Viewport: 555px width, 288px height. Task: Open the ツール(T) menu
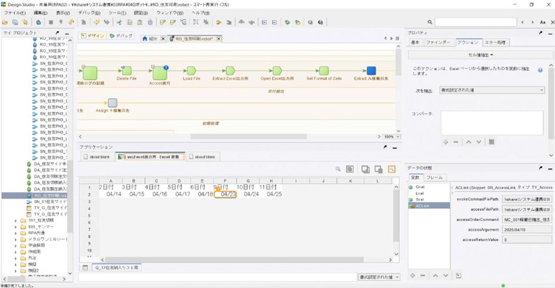(117, 13)
